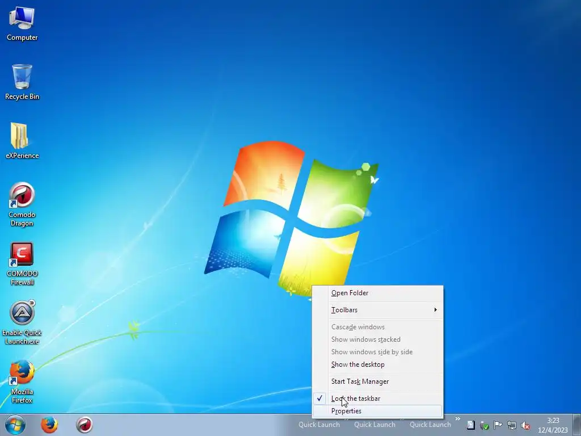581x436 pixels.
Task: Click Show the desktop menu entry
Action: [x=377, y=364]
